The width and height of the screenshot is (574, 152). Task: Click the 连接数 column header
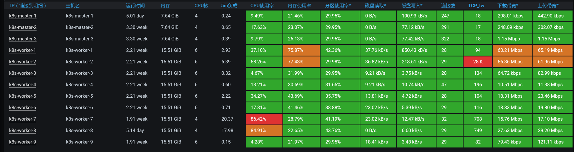pos(448,6)
